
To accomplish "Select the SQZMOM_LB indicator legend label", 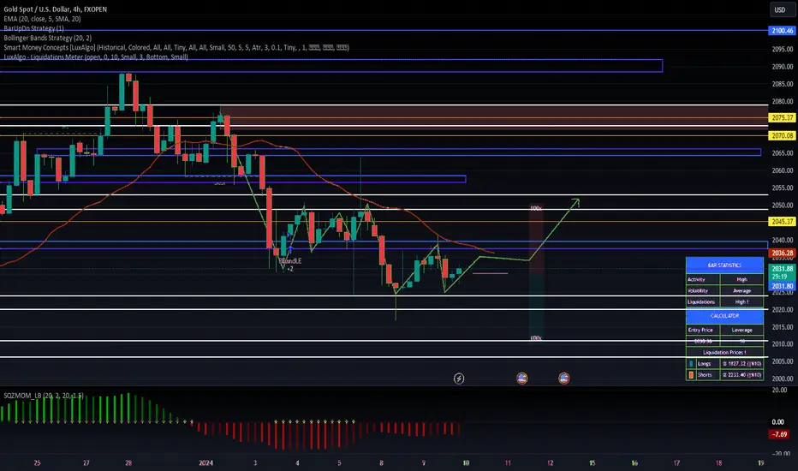I will (44, 396).
